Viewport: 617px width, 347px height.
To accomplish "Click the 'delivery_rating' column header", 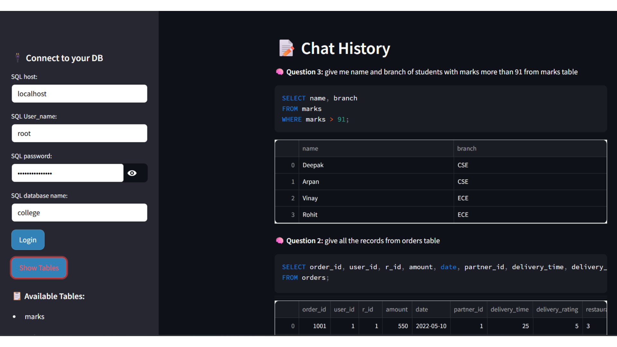I will pyautogui.click(x=557, y=309).
